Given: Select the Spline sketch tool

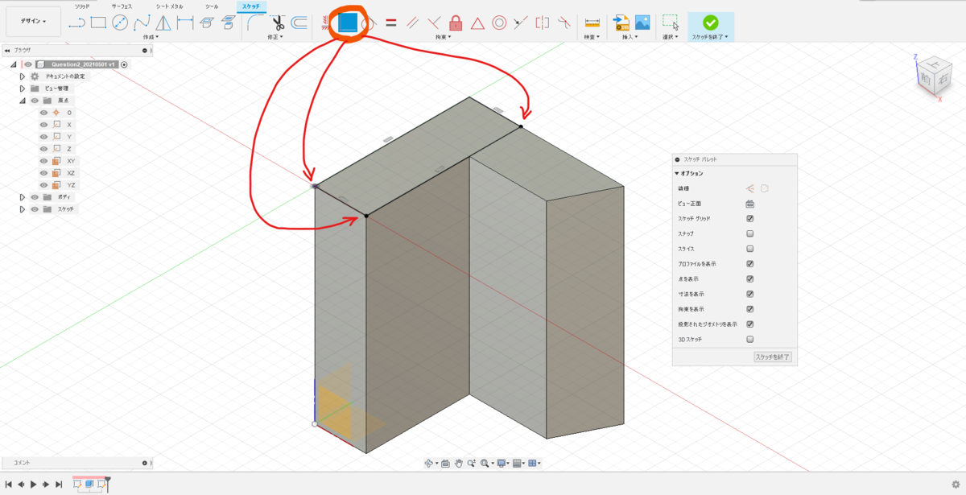Looking at the screenshot, I should pyautogui.click(x=142, y=23).
